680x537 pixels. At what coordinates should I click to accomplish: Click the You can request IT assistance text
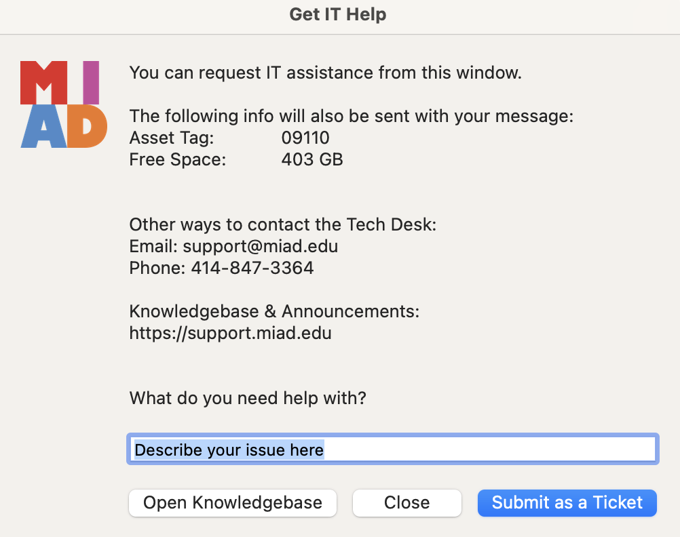325,73
